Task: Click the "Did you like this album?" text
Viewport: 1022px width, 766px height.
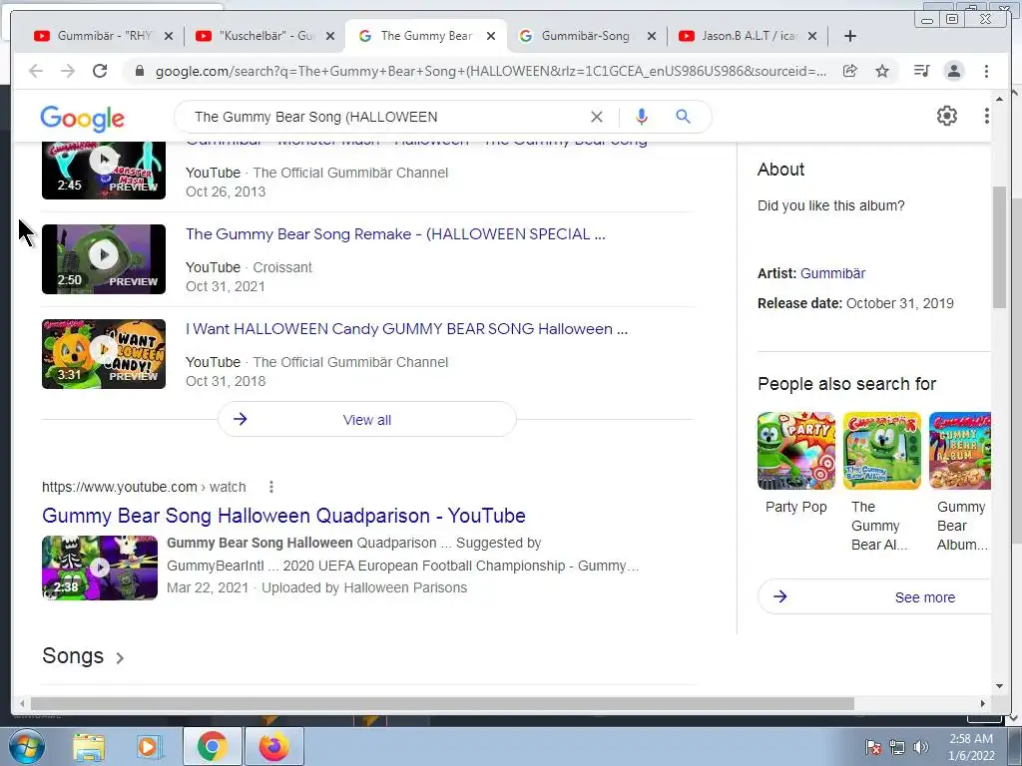Action: tap(831, 205)
